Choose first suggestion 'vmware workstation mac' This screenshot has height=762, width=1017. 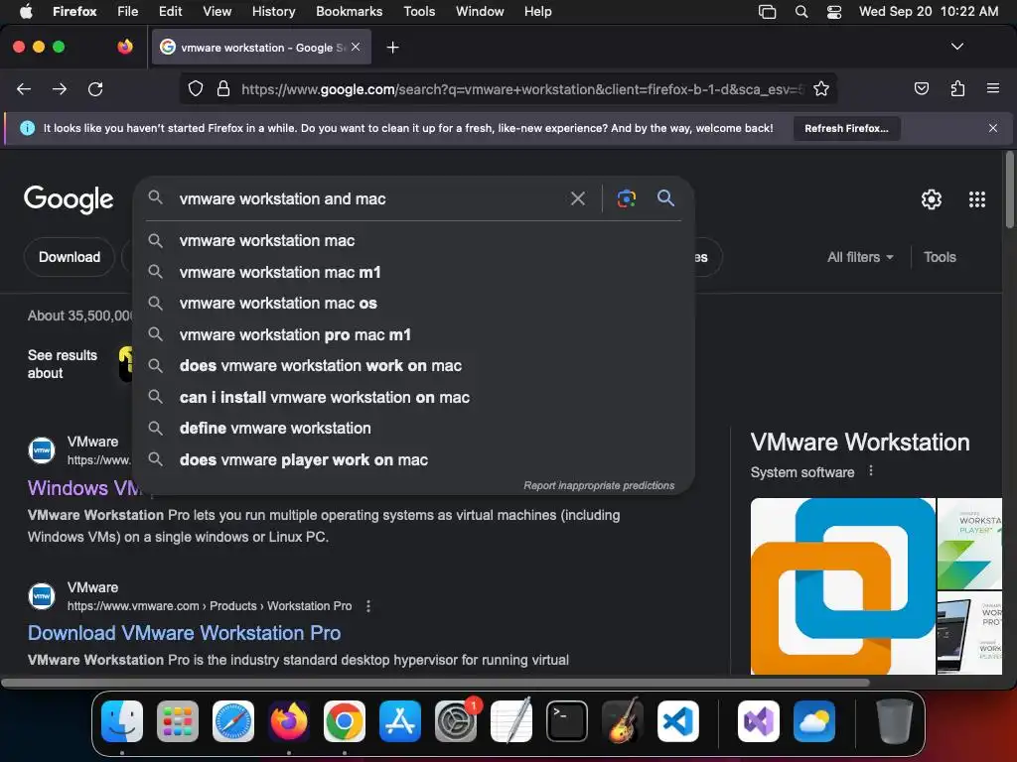413,240
